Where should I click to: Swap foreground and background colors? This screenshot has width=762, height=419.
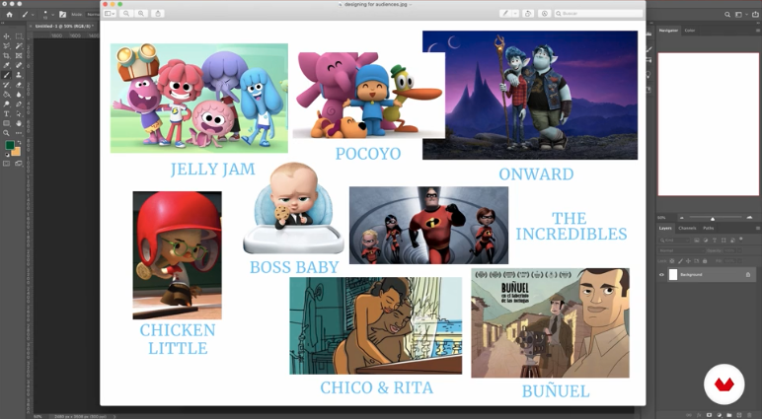point(19,143)
